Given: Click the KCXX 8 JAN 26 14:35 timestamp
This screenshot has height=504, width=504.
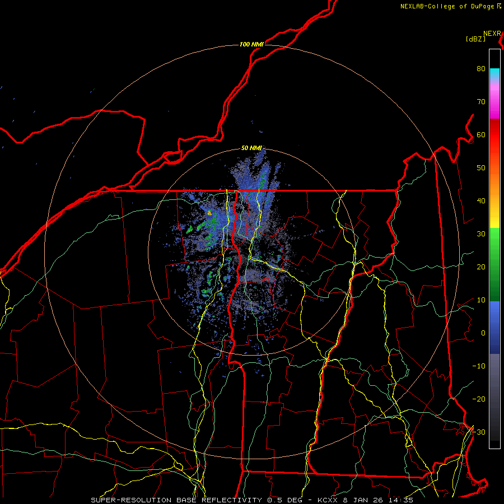Looking at the screenshot, I should (x=365, y=500).
